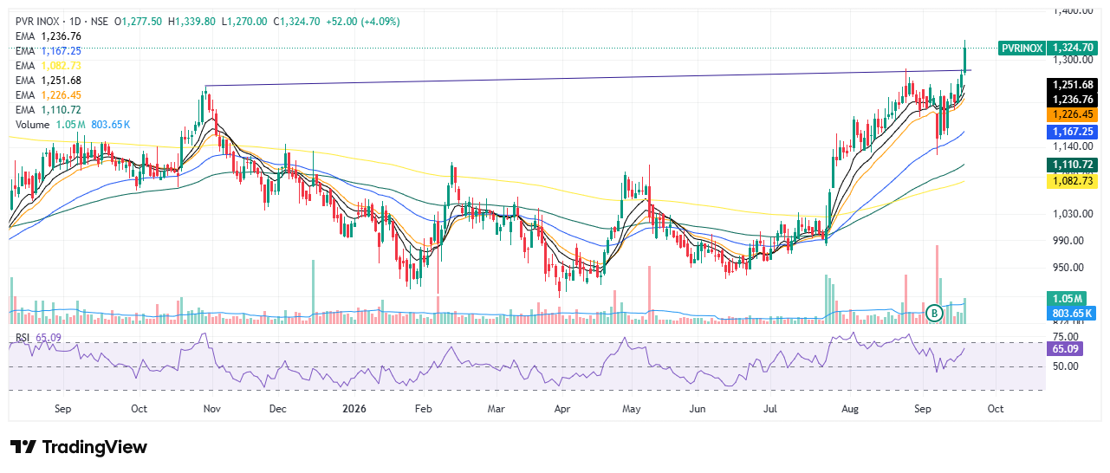
Task: Select the EMA 1,110.72 legend entry
Action: coord(49,110)
